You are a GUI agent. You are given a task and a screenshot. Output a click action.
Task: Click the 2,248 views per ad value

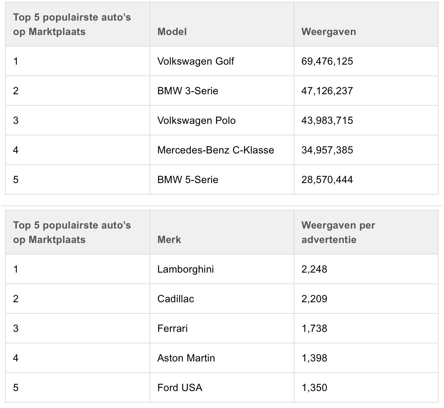(x=314, y=269)
